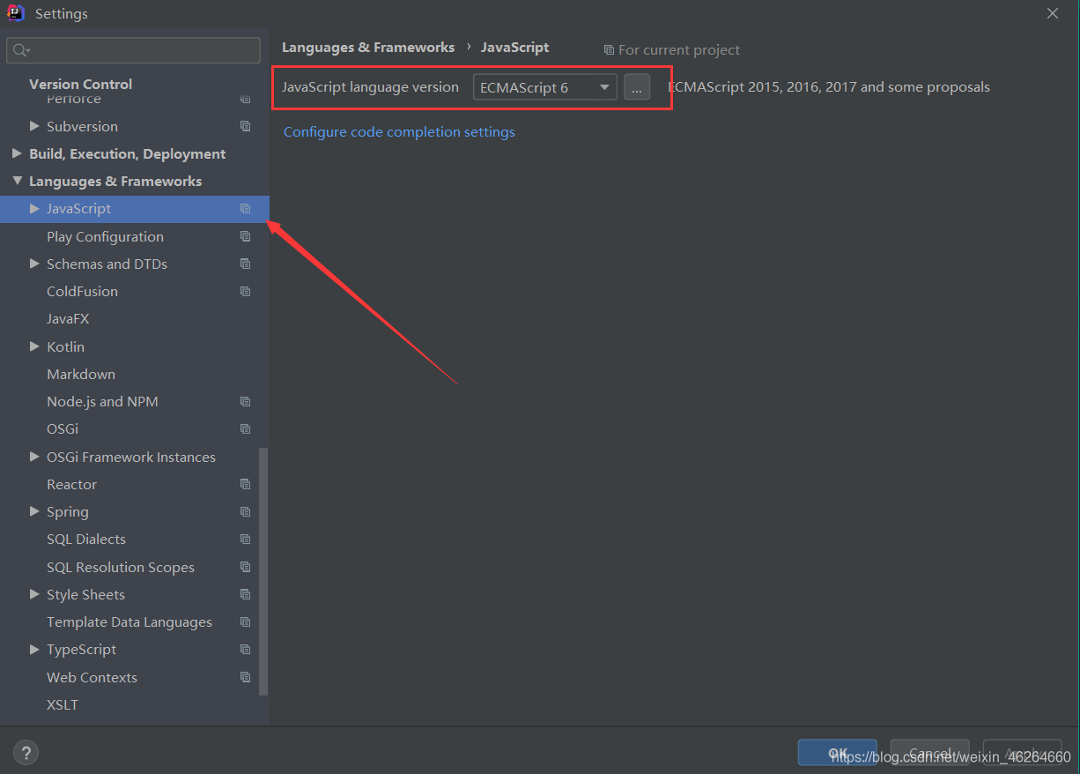
Task: Click the 'JavaScript language version' label
Action: point(370,87)
